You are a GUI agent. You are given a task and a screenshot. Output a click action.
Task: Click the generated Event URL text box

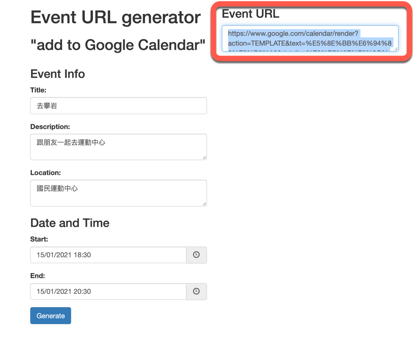(x=310, y=38)
